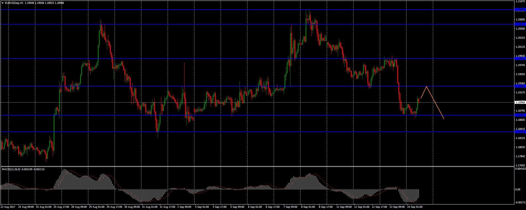Click the blue price tag at 1.19300 level
The width and height of the screenshot is (526, 210).
[520, 86]
